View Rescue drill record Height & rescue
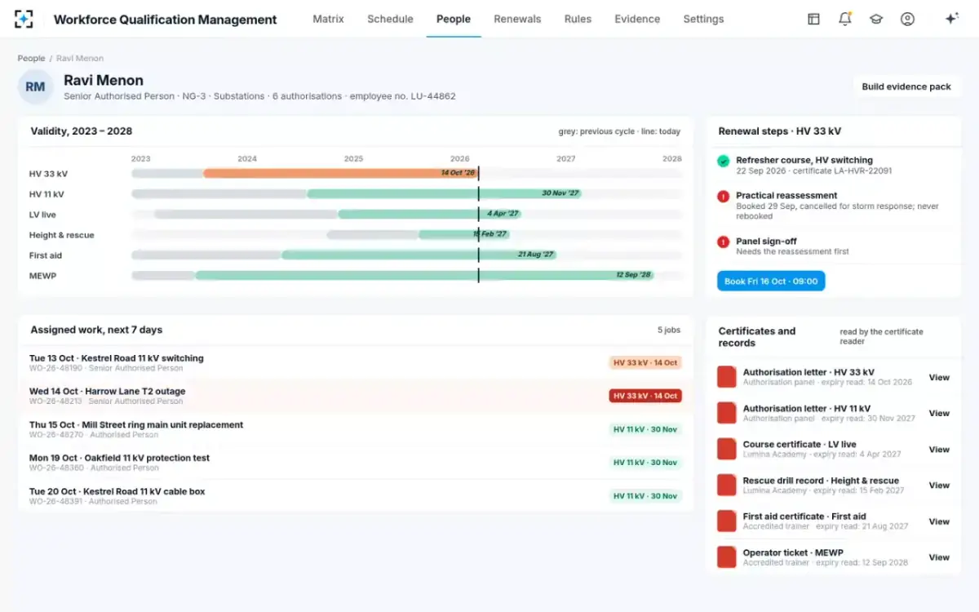This screenshot has width=979, height=612. point(939,485)
